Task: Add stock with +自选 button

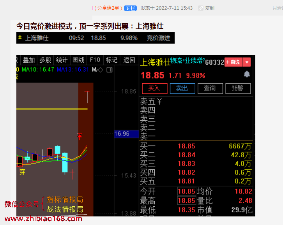Action: 233,62
